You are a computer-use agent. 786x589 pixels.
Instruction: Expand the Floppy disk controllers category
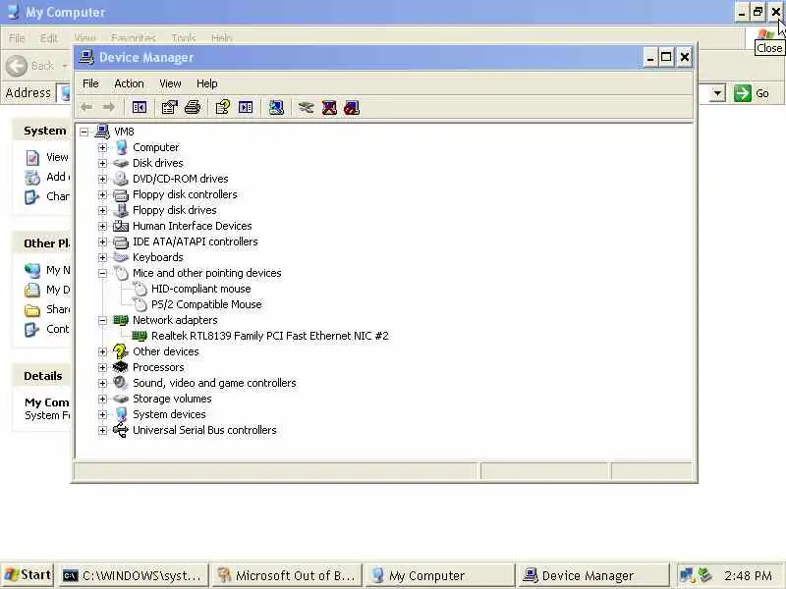(103, 194)
